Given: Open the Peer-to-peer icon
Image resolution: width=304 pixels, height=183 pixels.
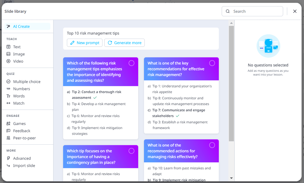Looking at the screenshot, I should (x=9, y=138).
